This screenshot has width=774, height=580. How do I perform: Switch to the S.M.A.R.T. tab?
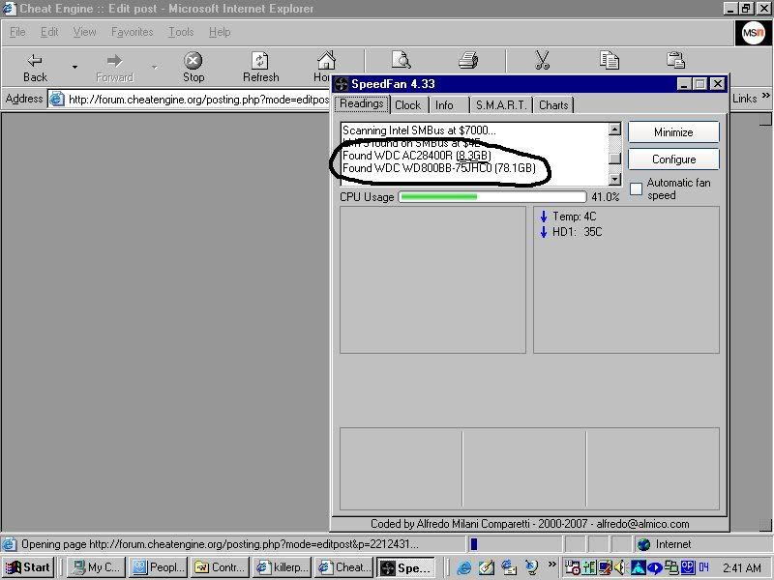pyautogui.click(x=500, y=105)
